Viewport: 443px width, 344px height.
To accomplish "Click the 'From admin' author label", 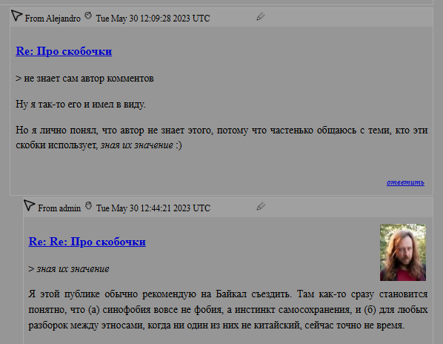I will click(59, 208).
